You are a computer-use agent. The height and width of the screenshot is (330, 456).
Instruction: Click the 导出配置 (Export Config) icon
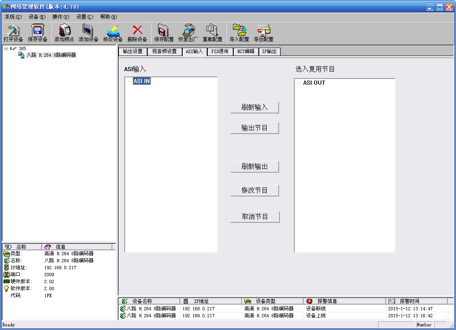263,31
